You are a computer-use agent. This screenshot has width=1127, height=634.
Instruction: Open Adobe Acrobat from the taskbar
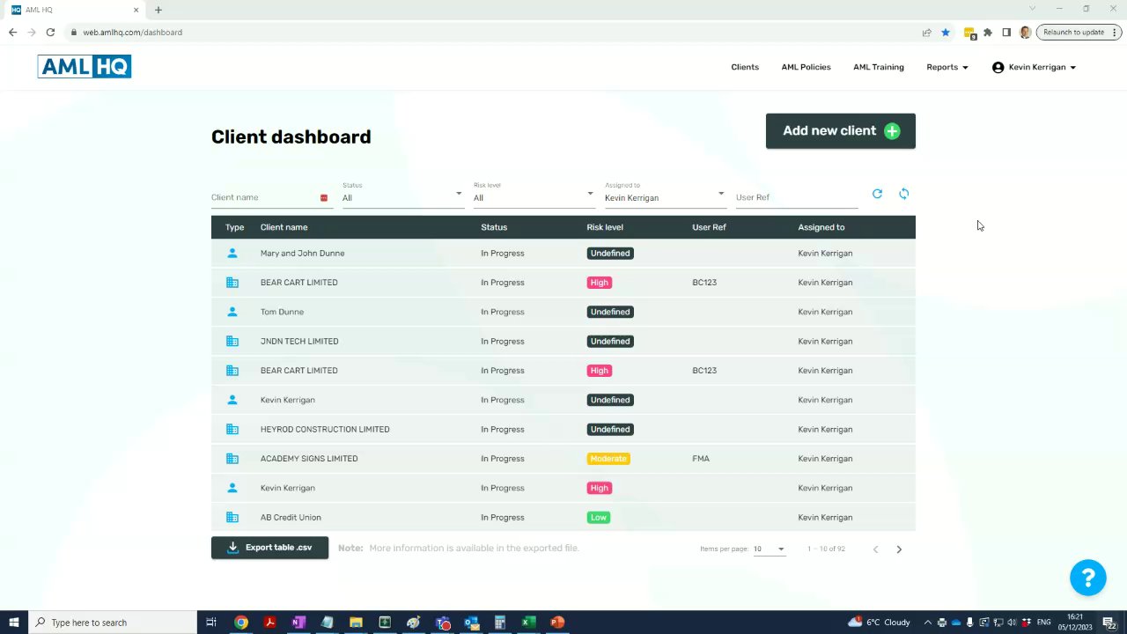pyautogui.click(x=269, y=623)
